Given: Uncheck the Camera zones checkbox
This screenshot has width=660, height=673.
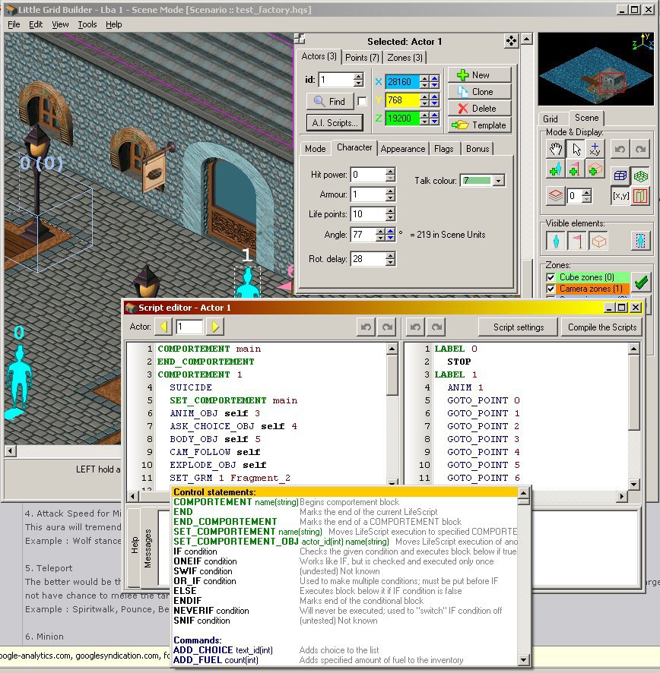Looking at the screenshot, I should point(551,289).
